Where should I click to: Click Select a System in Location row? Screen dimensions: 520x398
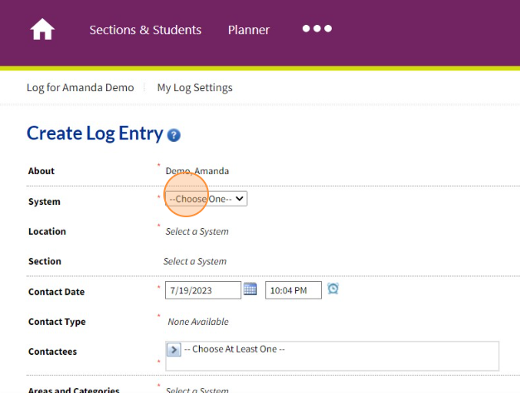click(x=197, y=231)
